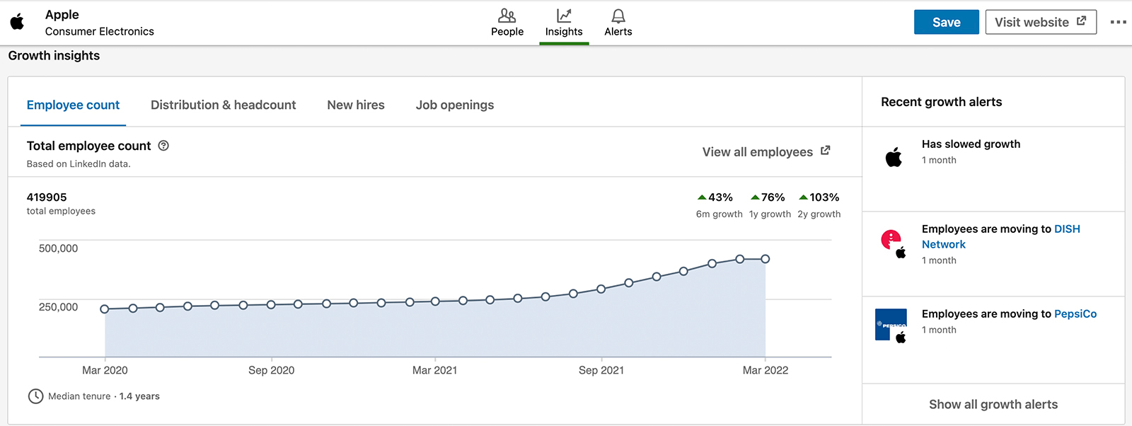Select the Employee count tab
The height and width of the screenshot is (426, 1132).
tap(73, 105)
